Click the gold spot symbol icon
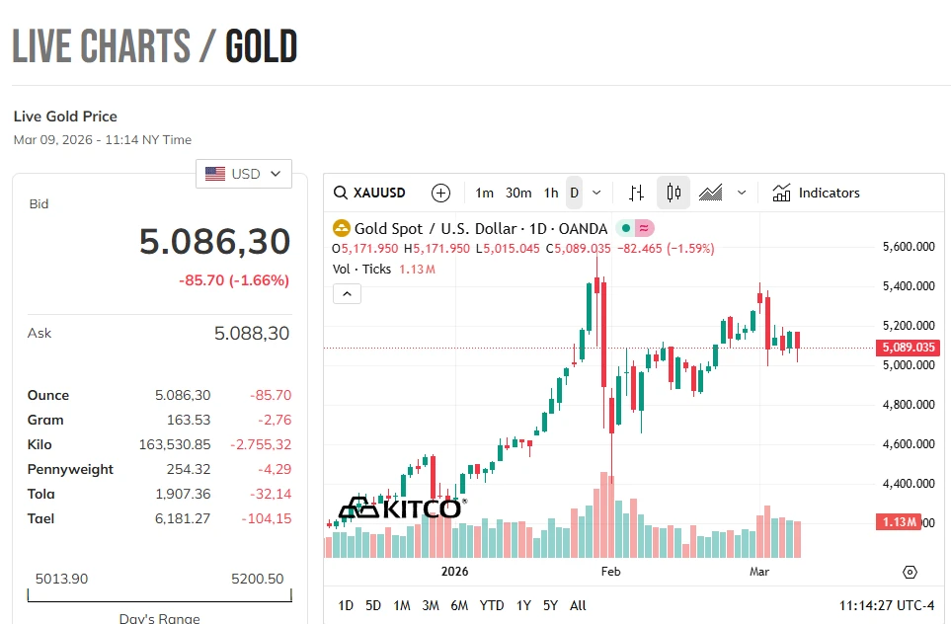 342,229
